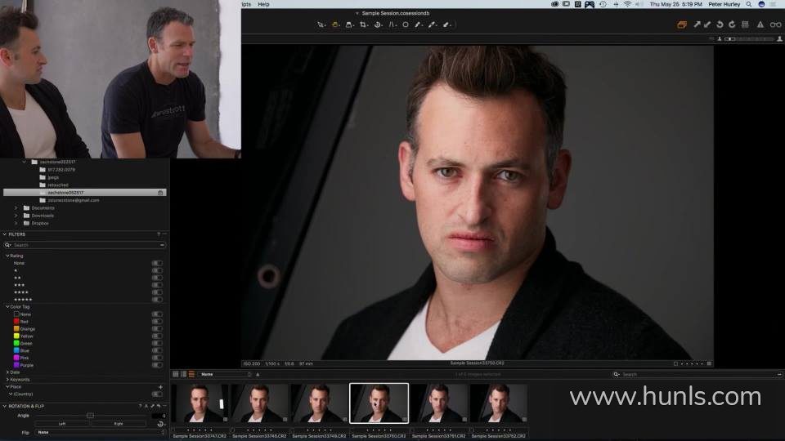This screenshot has width=785, height=441.
Task: Adjust the Angle slider handle
Action: (x=90, y=416)
